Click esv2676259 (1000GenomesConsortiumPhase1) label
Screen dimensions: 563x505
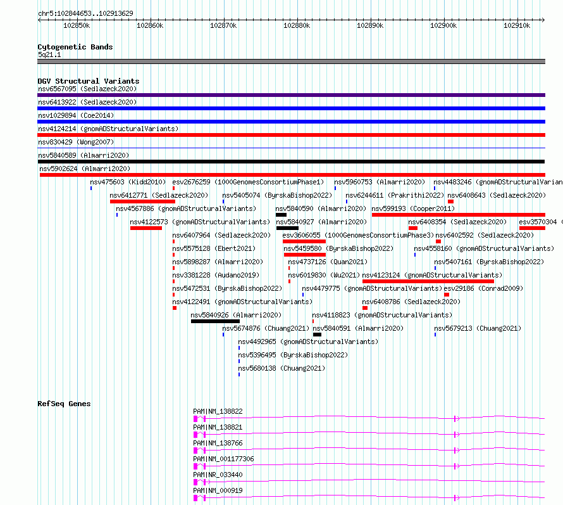tap(248, 182)
